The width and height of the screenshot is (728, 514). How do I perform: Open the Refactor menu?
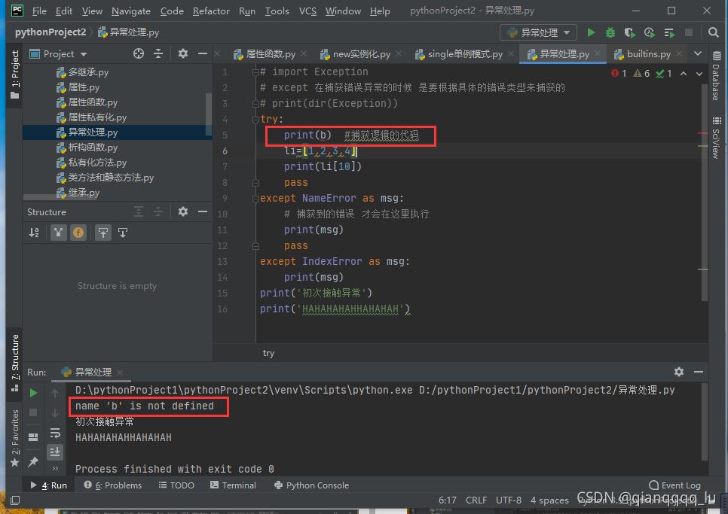coord(211,11)
